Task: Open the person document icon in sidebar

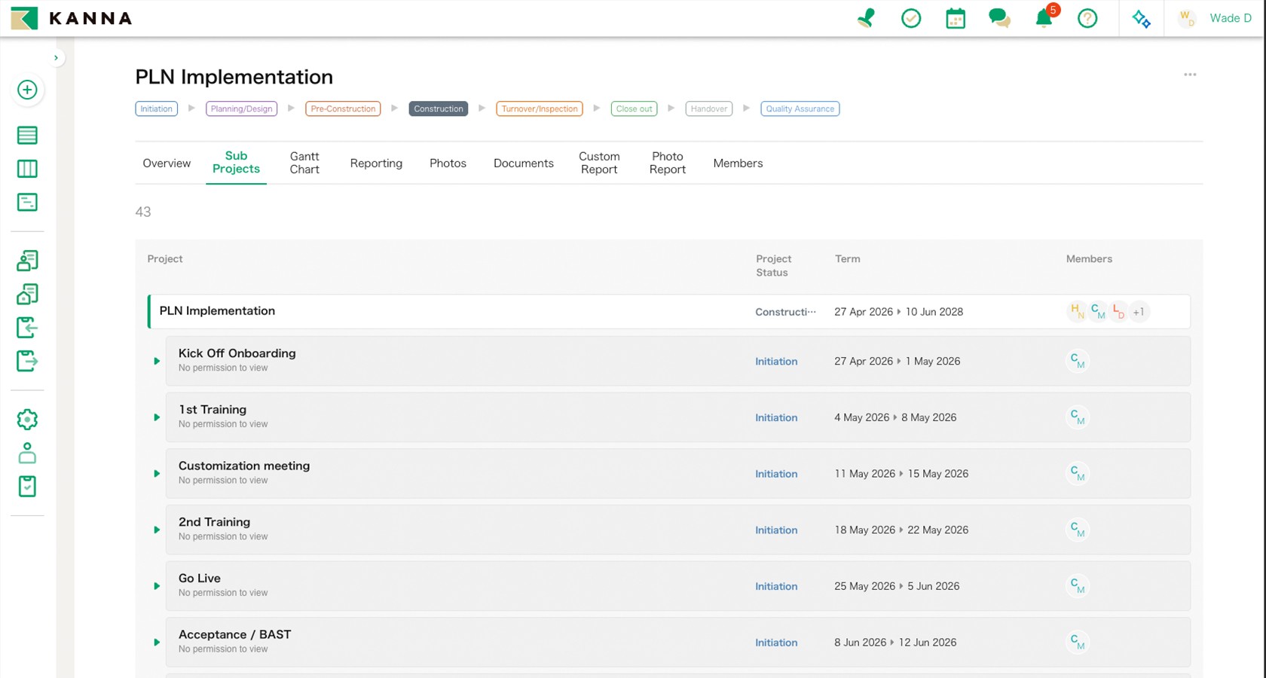Action: click(x=27, y=261)
